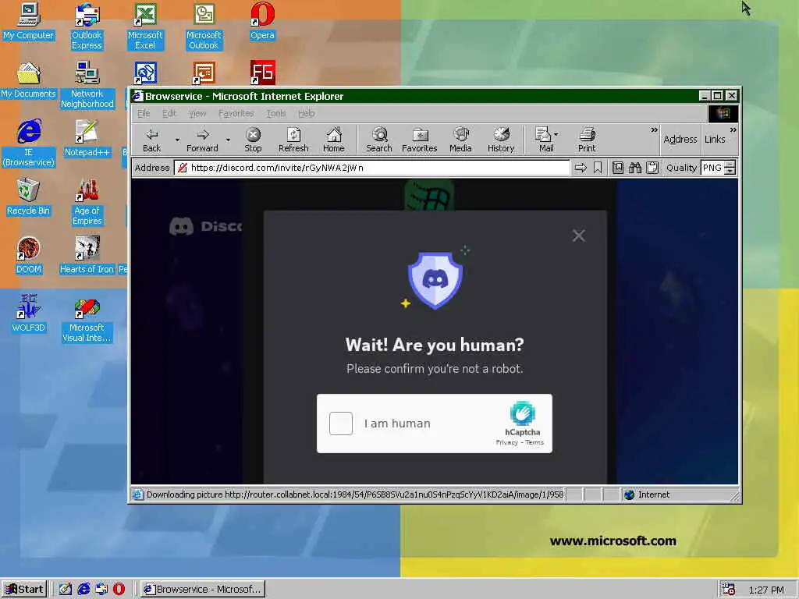The height and width of the screenshot is (599, 799).
Task: Step the Quality PNG selector up
Action: click(x=730, y=164)
